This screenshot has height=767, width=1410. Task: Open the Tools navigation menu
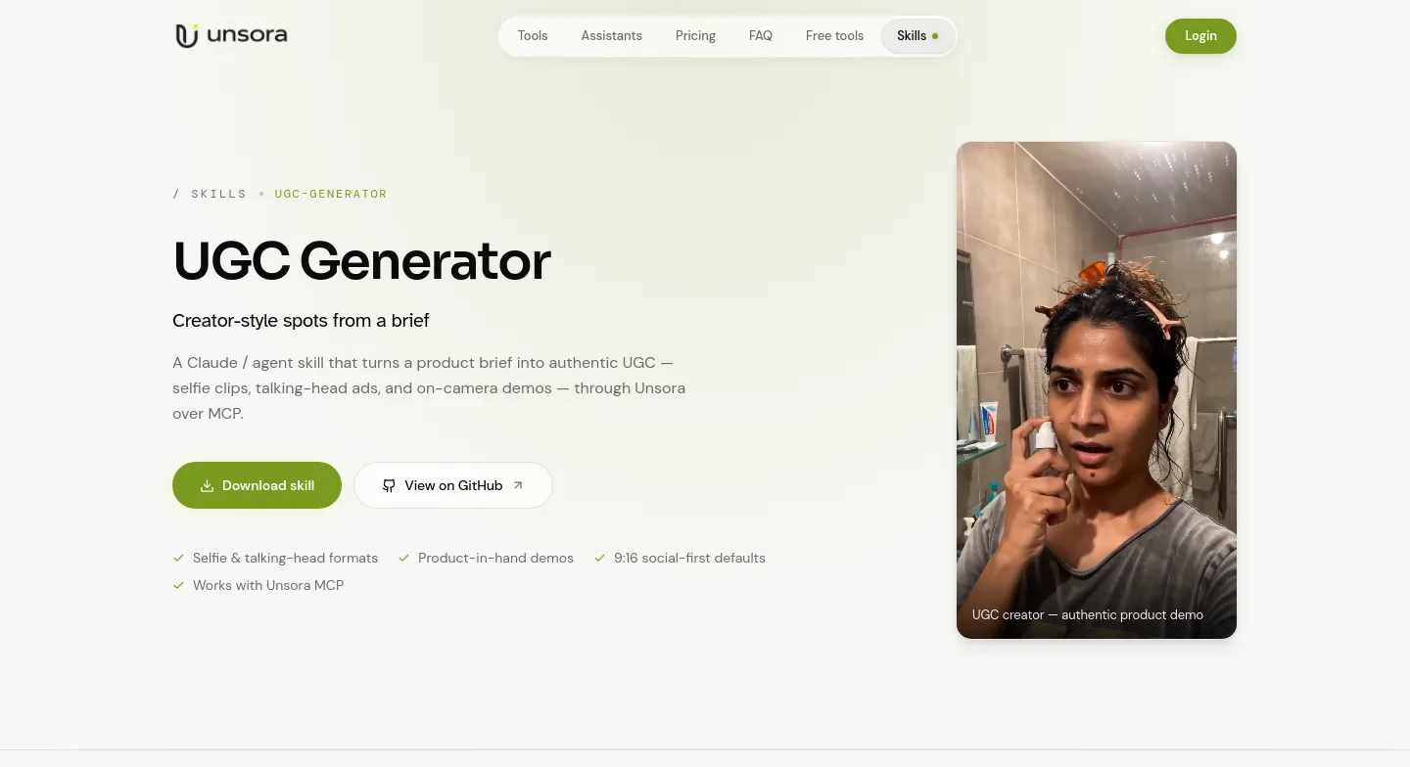pyautogui.click(x=533, y=36)
